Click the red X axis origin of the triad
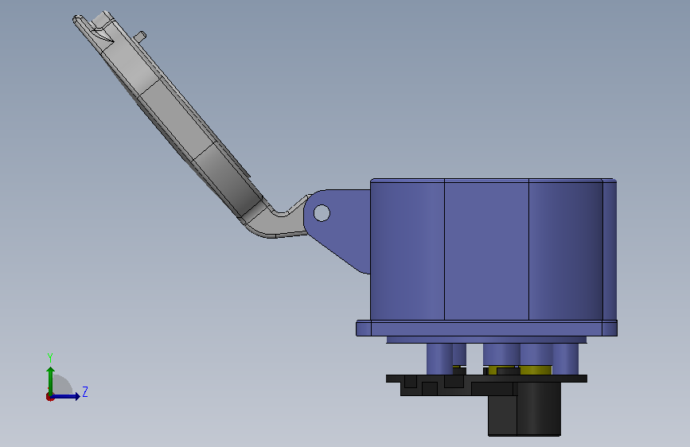This screenshot has height=447, width=690. click(49, 397)
